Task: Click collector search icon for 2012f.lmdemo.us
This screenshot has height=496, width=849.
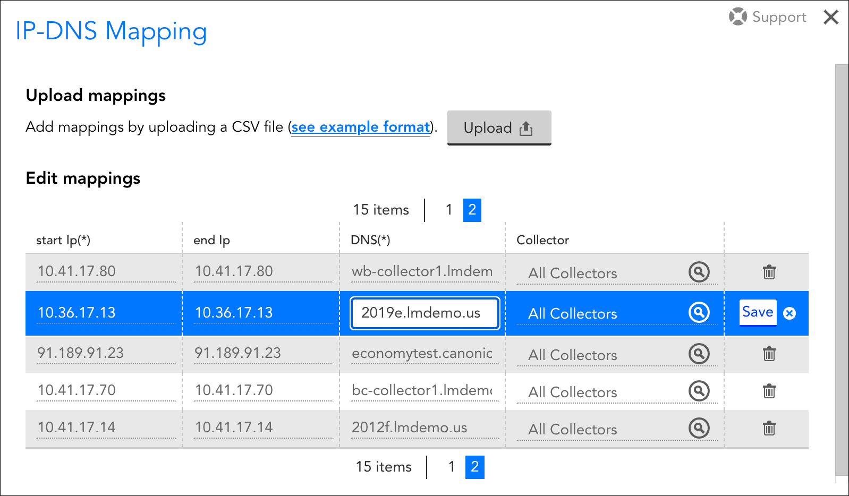Action: 699,428
